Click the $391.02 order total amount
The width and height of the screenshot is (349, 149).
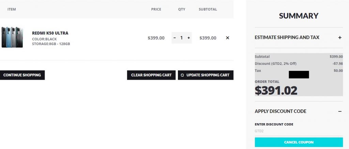tap(276, 91)
